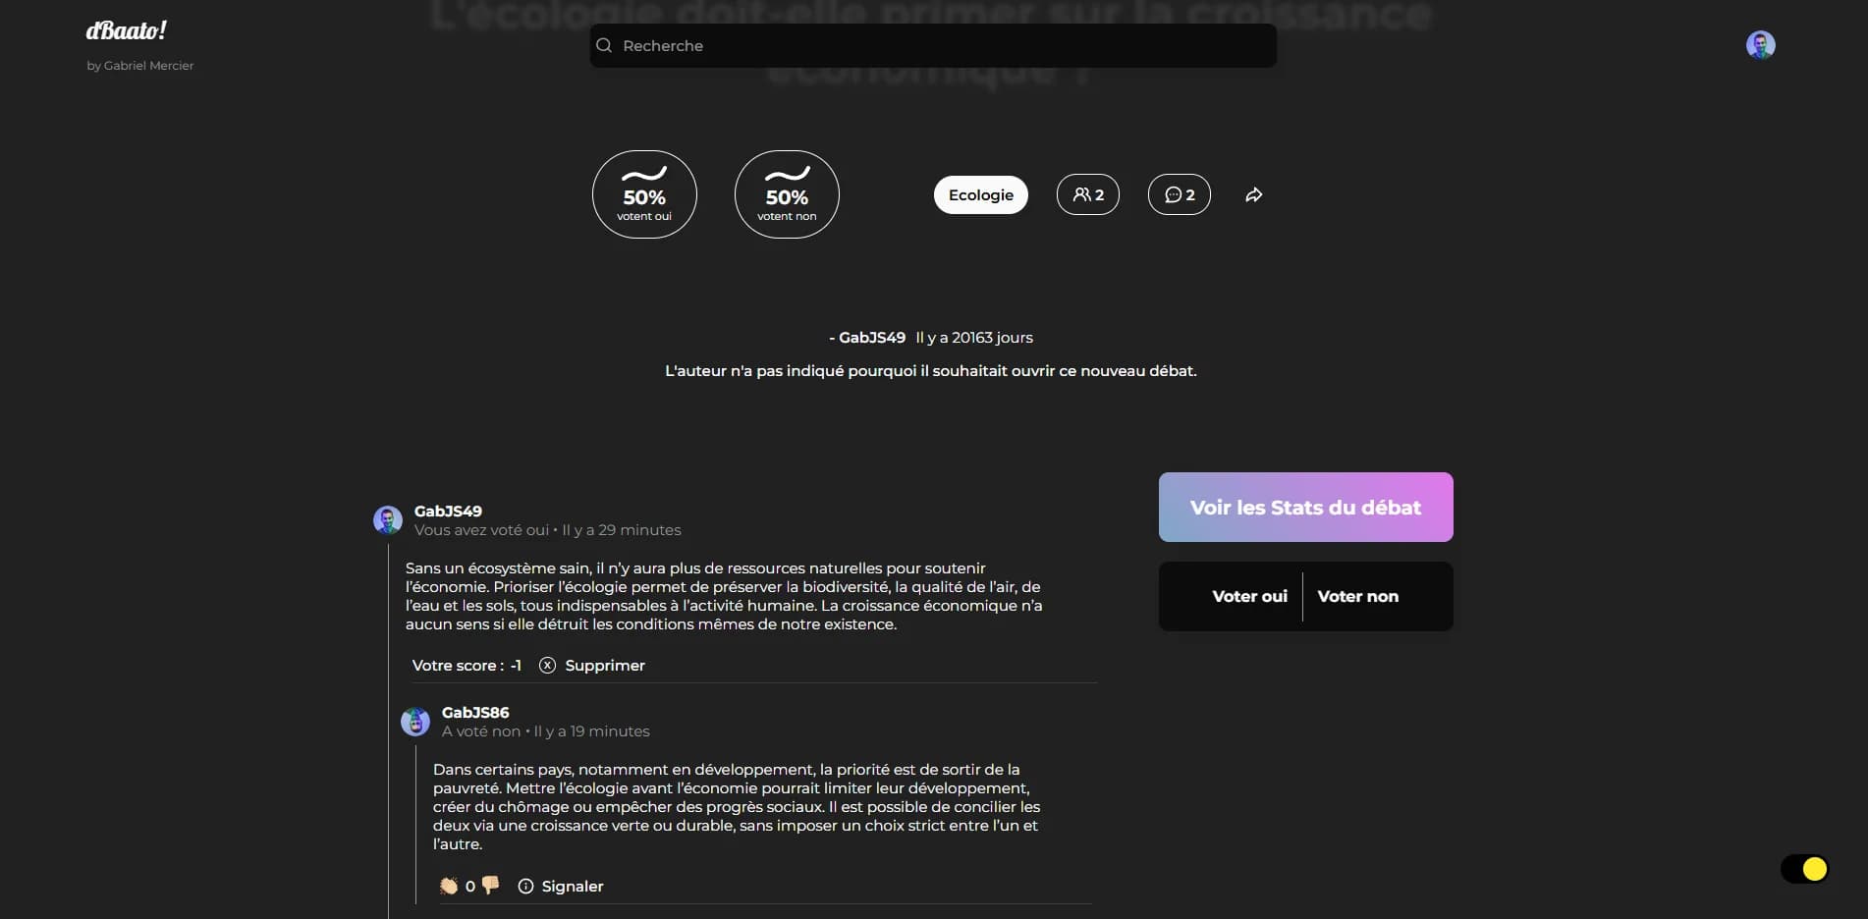This screenshot has height=919, width=1868.
Task: Click the dBaato! logo to go home
Action: click(126, 31)
